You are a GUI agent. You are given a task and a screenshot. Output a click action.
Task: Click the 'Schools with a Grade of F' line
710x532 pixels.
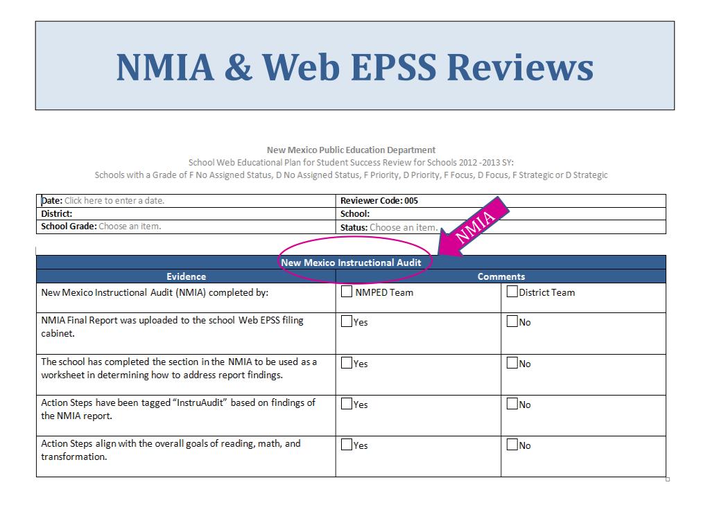(x=351, y=175)
